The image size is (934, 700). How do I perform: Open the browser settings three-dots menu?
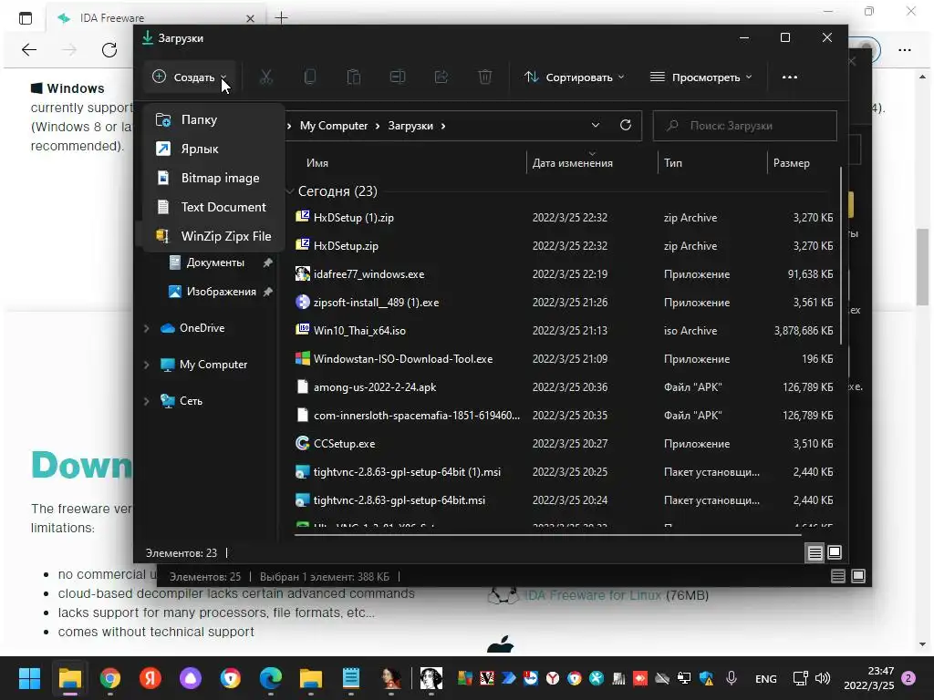coord(904,50)
